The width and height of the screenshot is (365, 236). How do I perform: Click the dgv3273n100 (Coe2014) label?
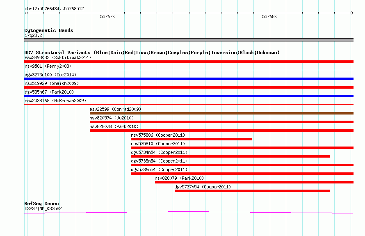pos(50,75)
